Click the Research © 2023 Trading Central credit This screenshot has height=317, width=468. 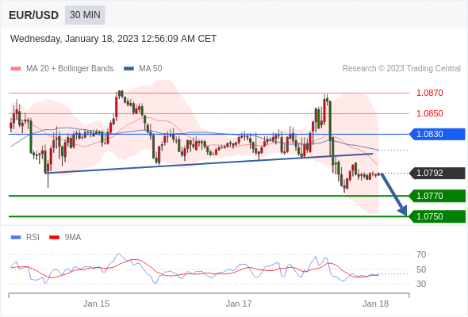401,69
